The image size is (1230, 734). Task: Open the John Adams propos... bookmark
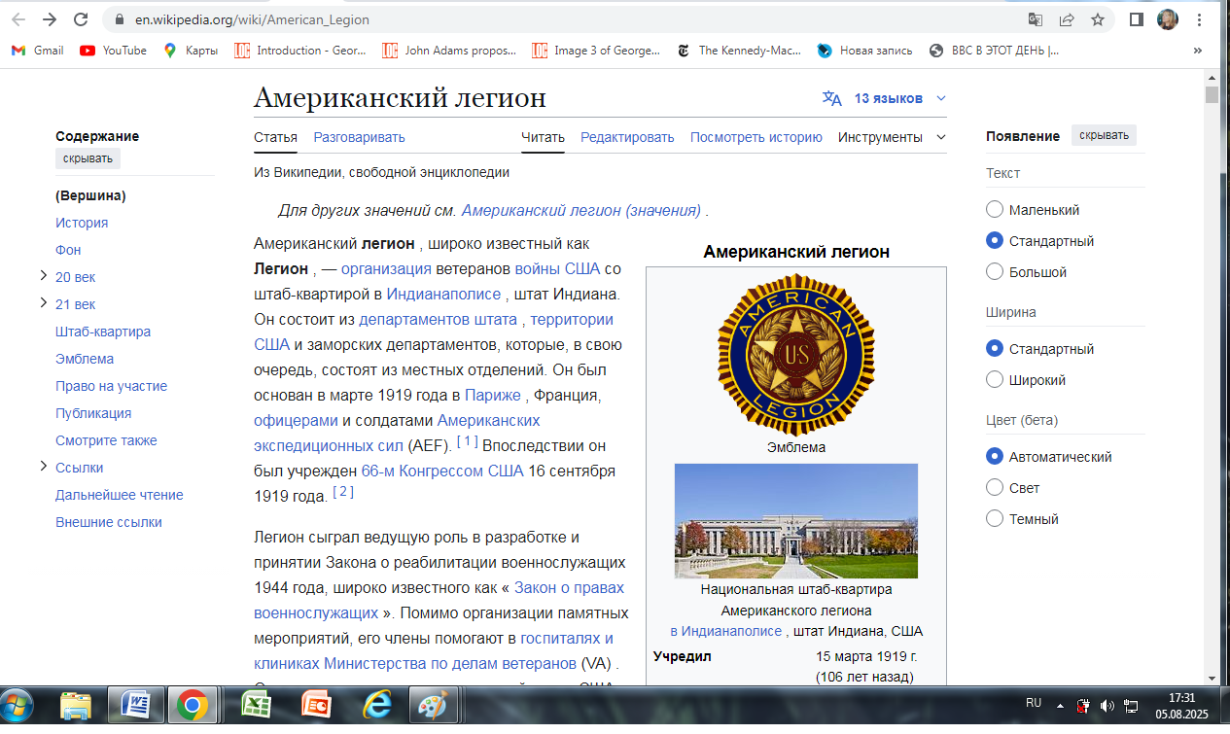point(449,51)
